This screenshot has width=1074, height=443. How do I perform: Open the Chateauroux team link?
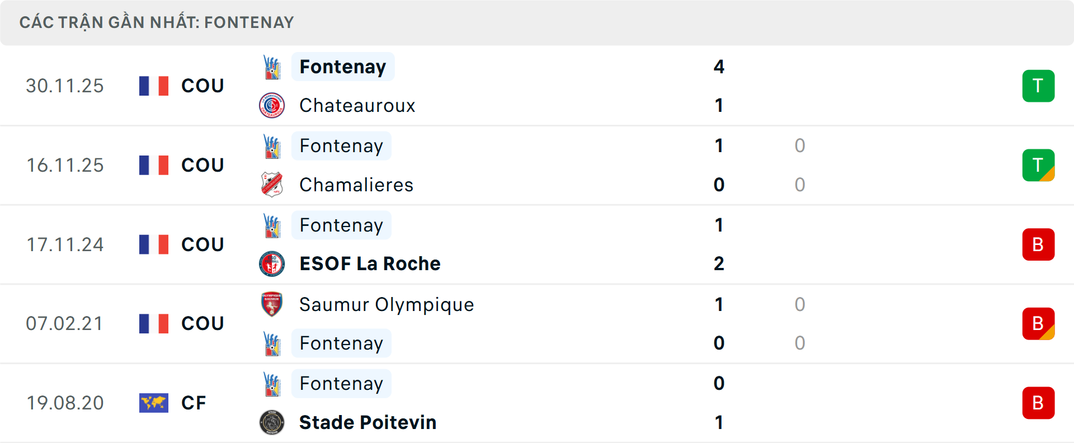click(x=357, y=105)
